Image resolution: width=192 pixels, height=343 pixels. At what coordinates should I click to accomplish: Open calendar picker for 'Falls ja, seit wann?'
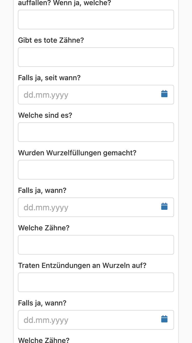tap(164, 94)
